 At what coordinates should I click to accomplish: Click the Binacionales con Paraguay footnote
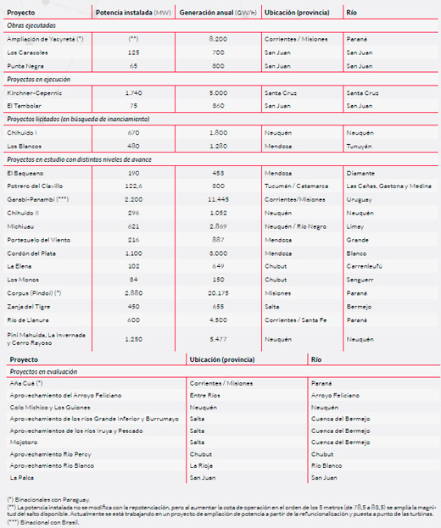[x=48, y=500]
